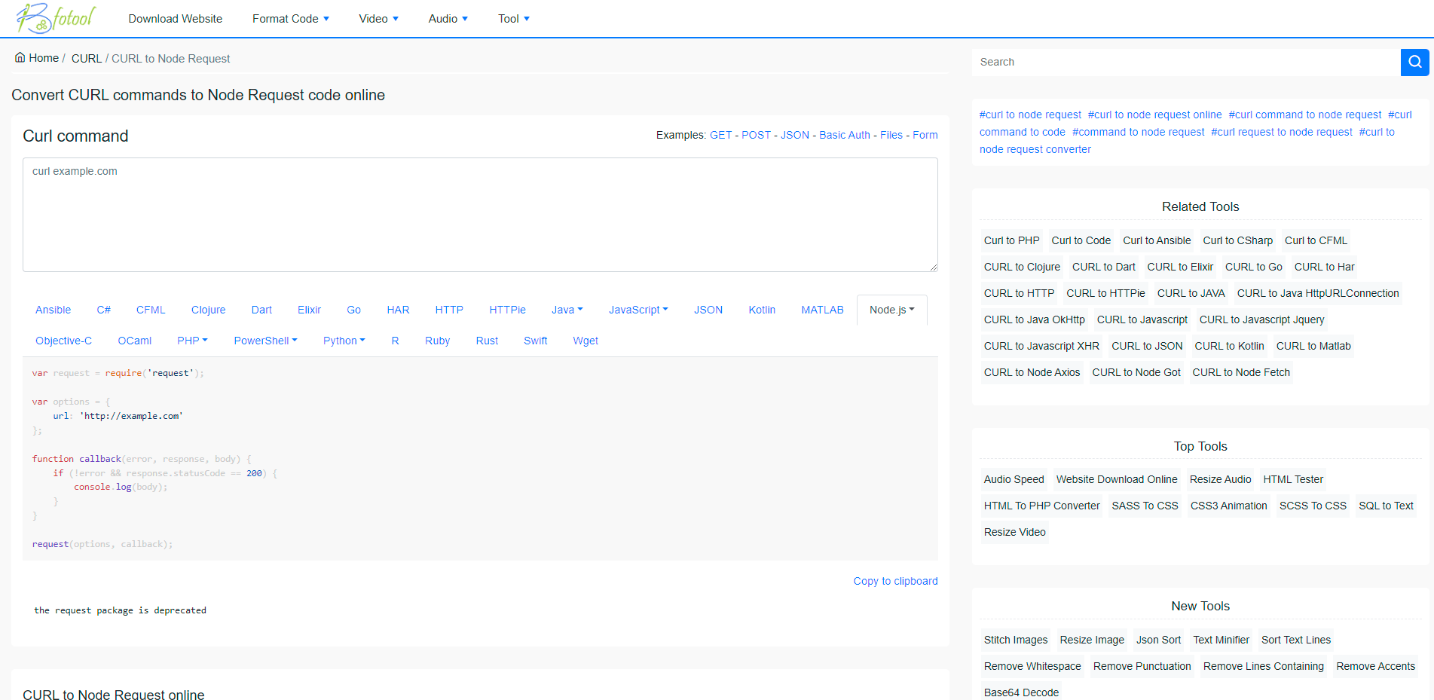Click the Bfotool logo

(x=57, y=18)
